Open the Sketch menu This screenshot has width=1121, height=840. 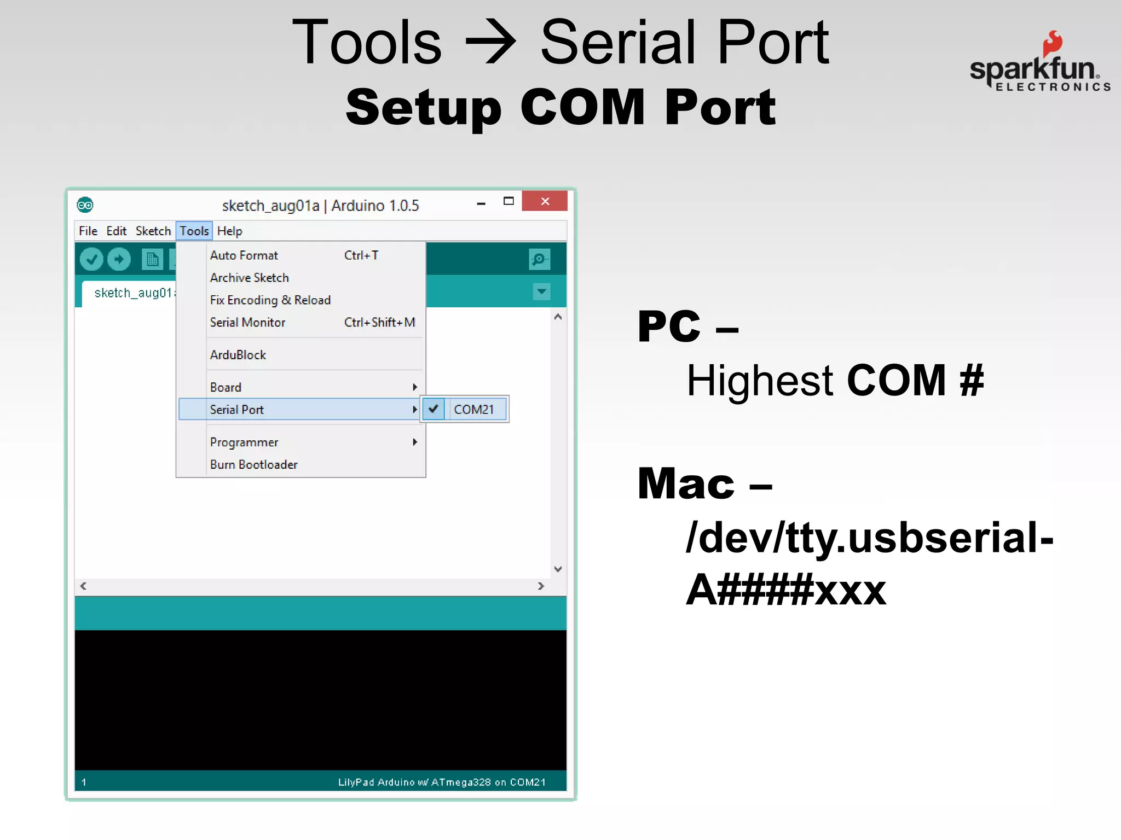(x=153, y=231)
